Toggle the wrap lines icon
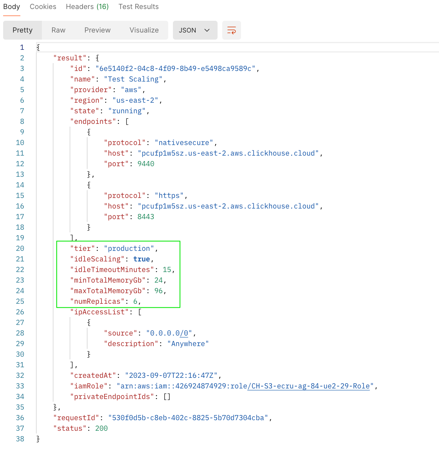 coord(232,30)
